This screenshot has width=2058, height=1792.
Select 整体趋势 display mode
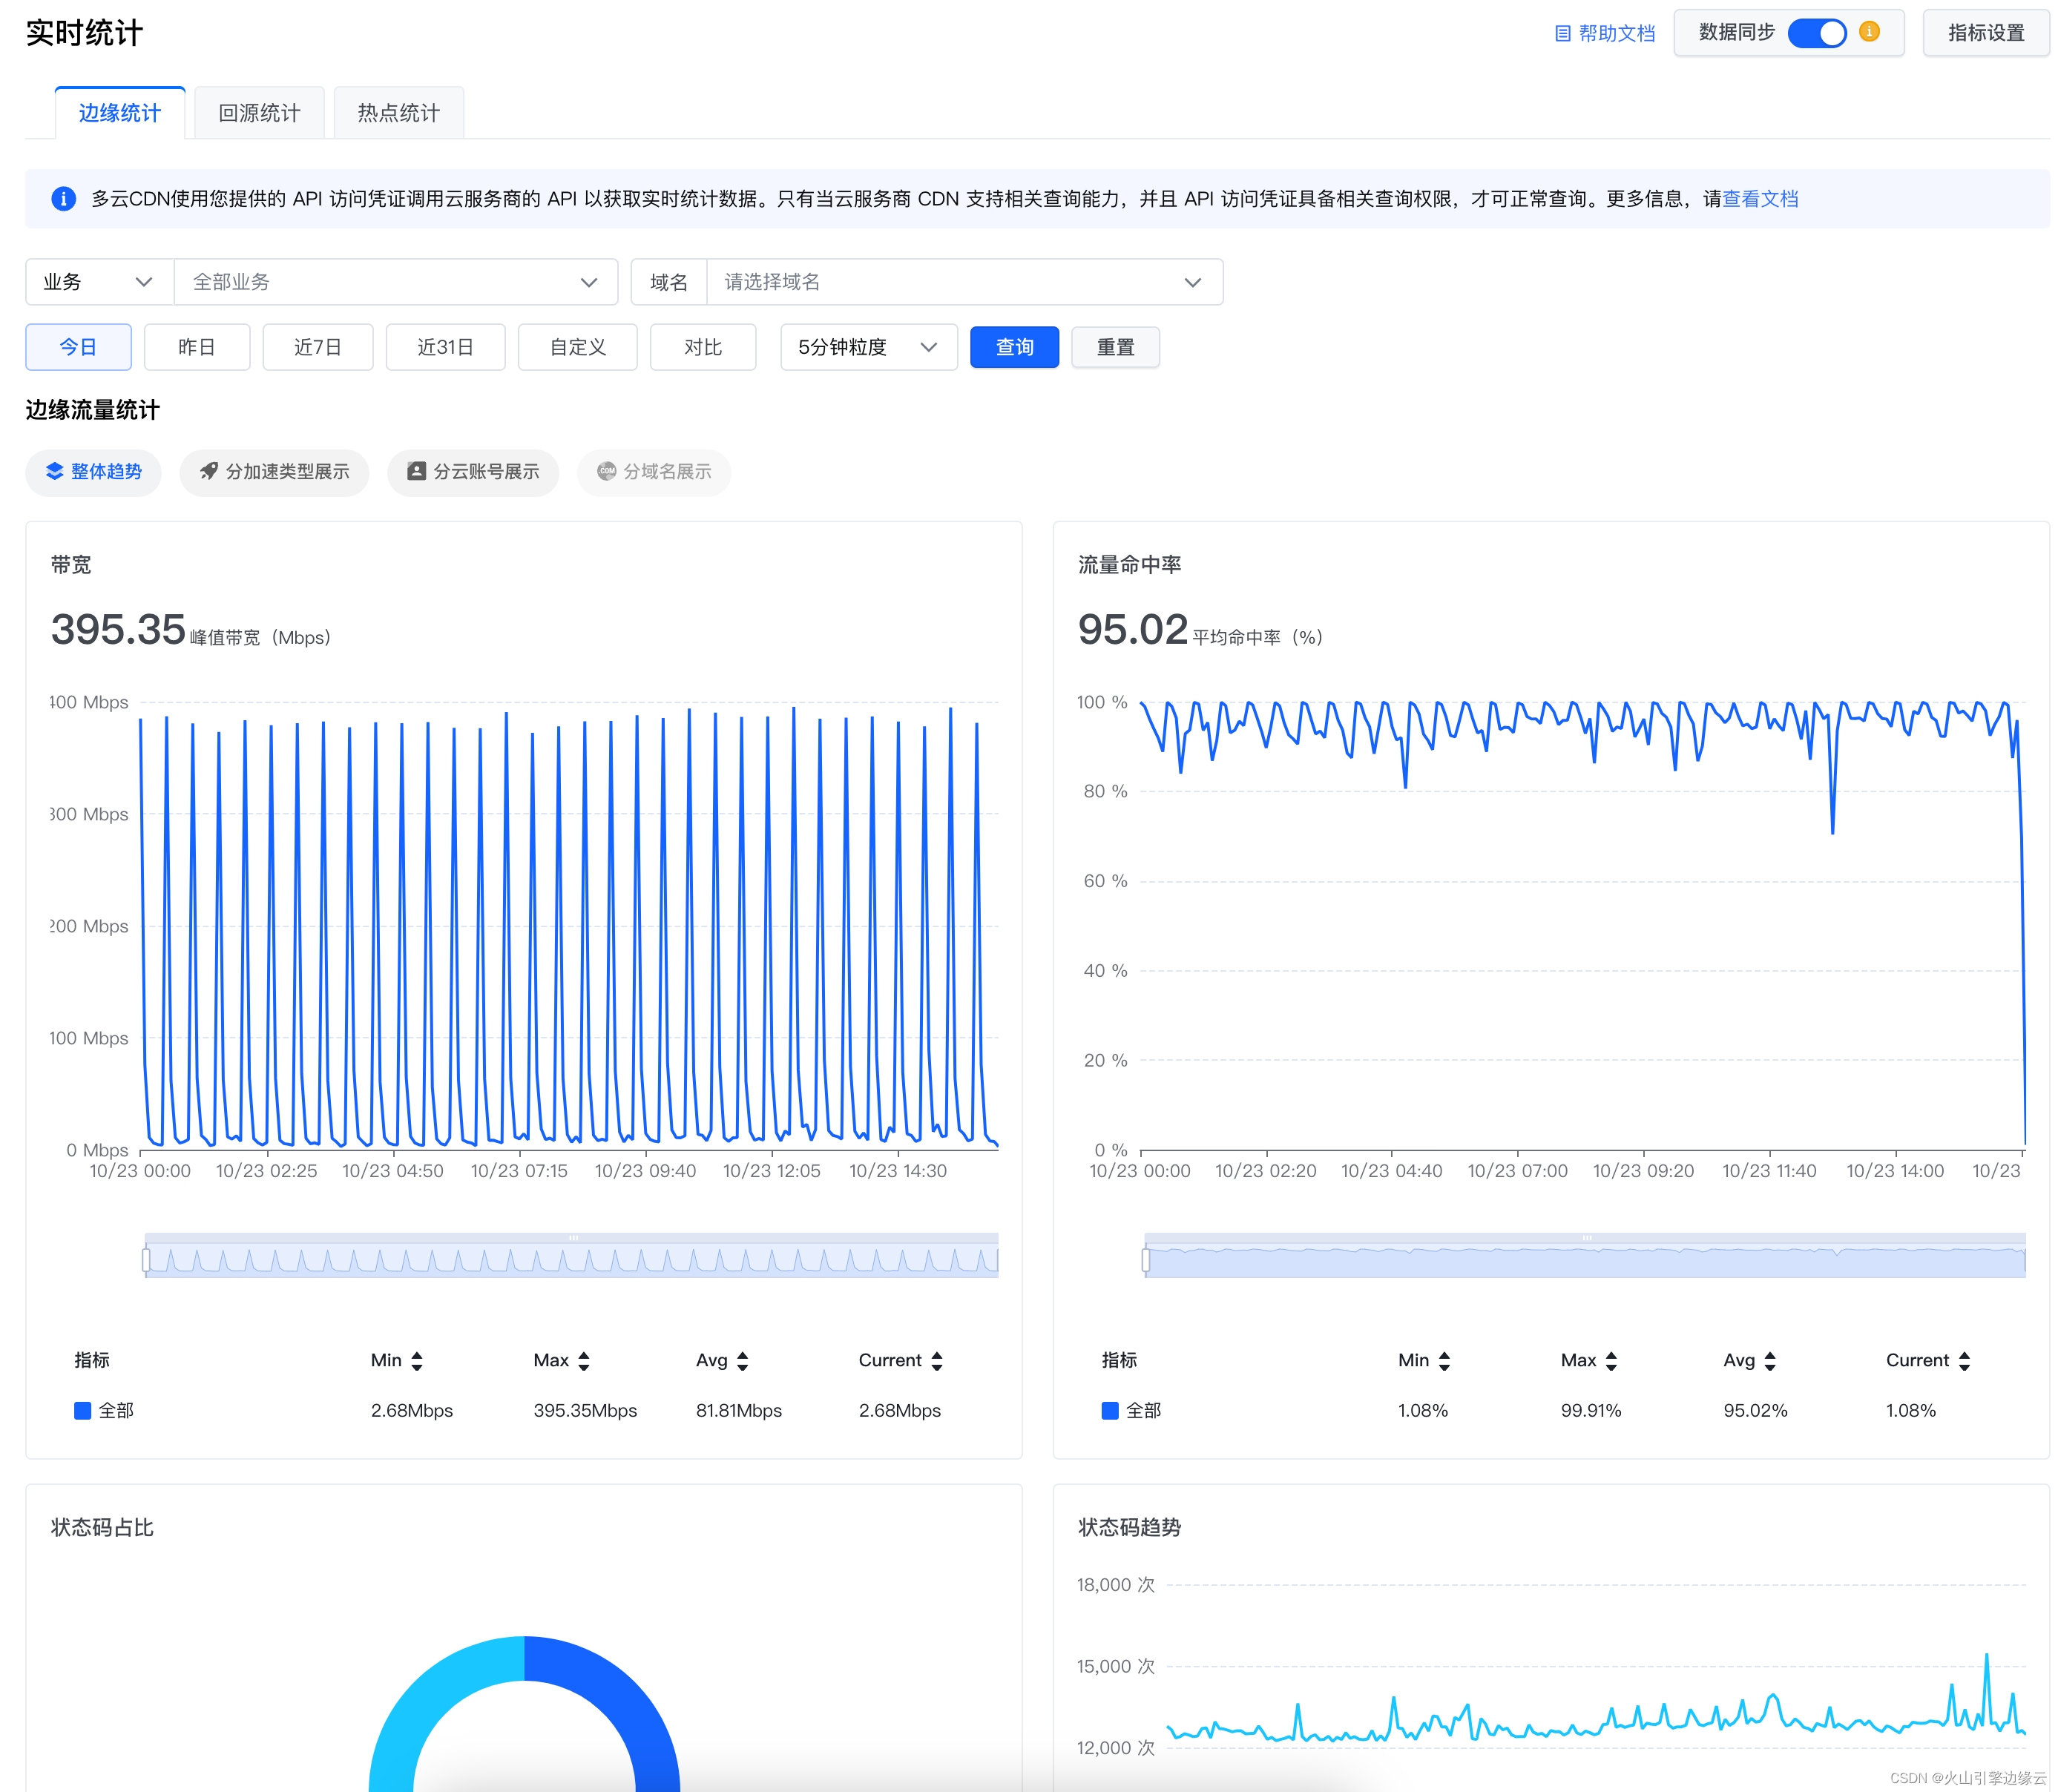tap(93, 472)
